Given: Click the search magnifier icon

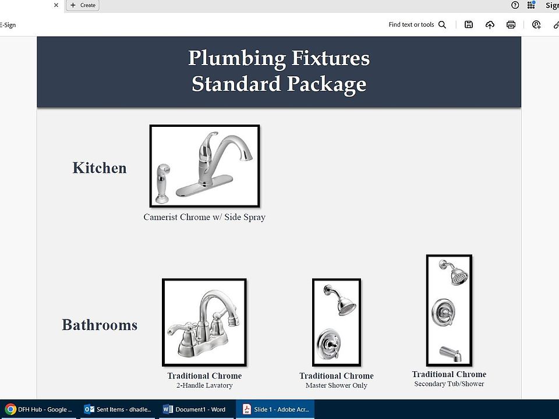Looking at the screenshot, I should click(x=443, y=24).
